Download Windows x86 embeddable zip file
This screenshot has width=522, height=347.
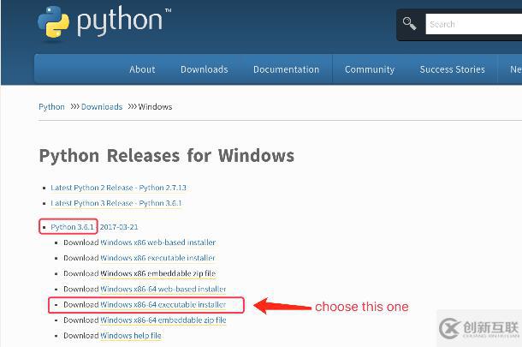pyautogui.click(x=157, y=273)
